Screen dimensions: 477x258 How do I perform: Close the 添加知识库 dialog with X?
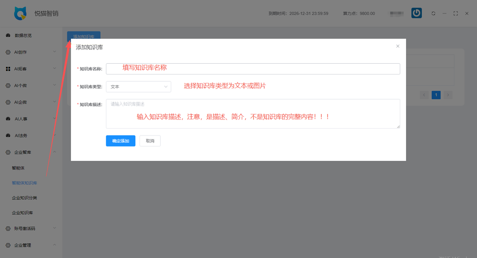[398, 46]
